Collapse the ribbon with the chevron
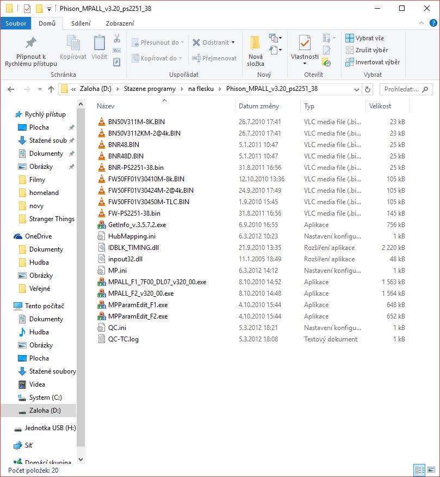Image resolution: width=440 pixels, height=477 pixels. (x=422, y=23)
